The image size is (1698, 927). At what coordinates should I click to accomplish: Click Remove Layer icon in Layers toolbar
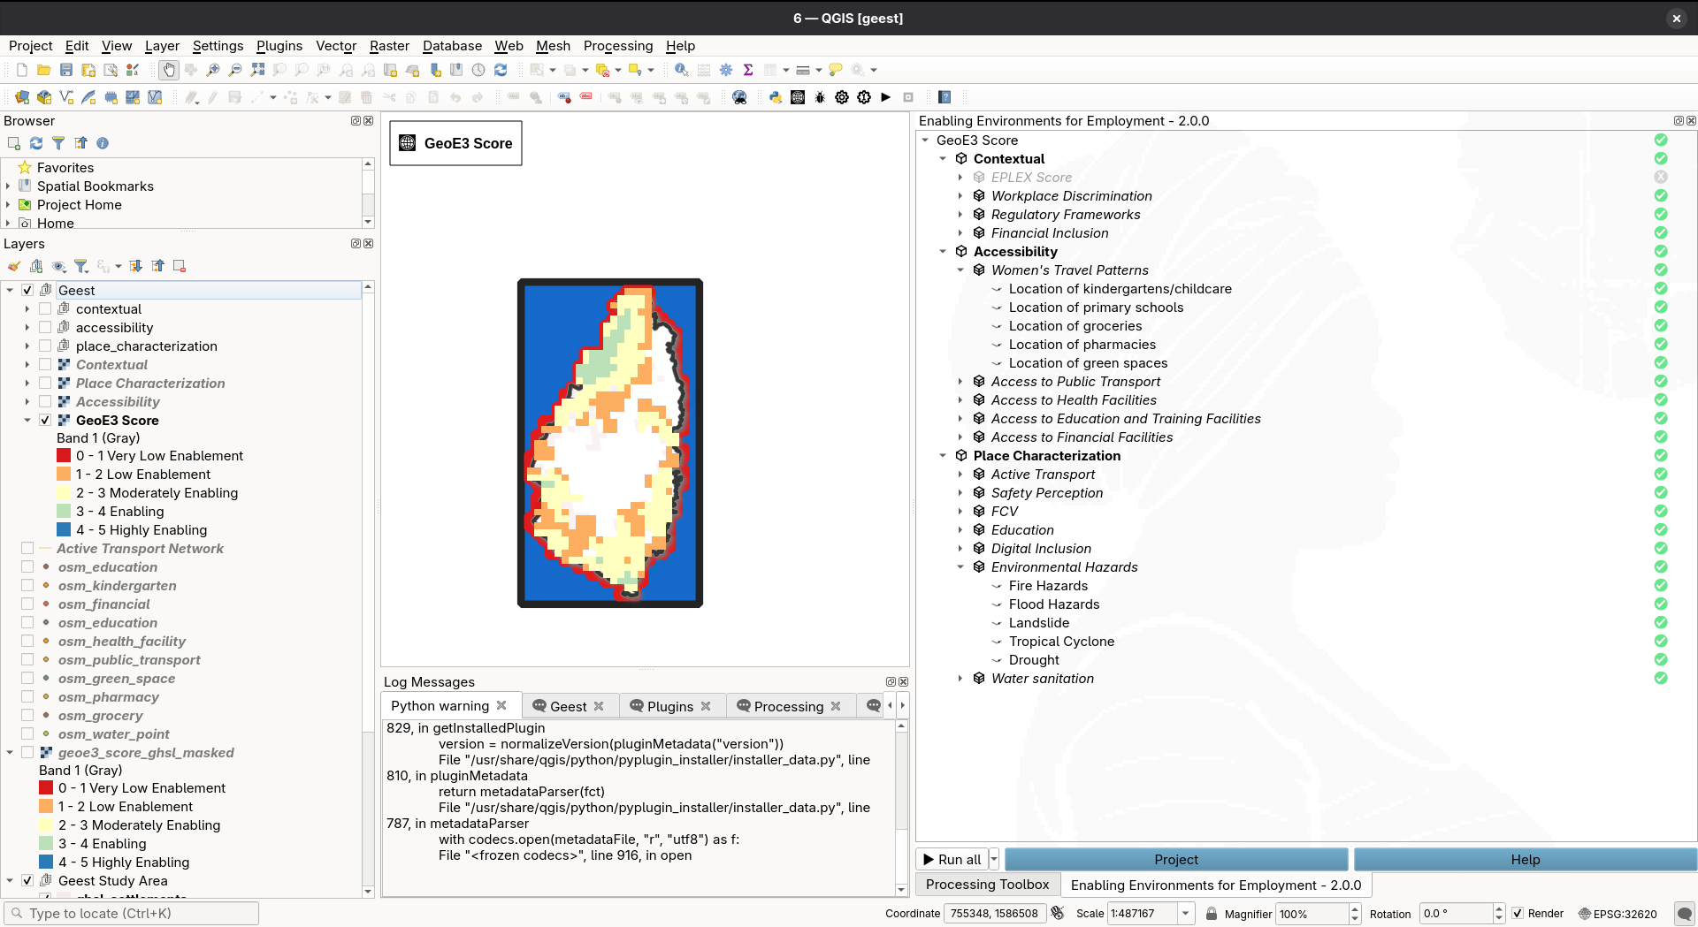pyautogui.click(x=180, y=266)
